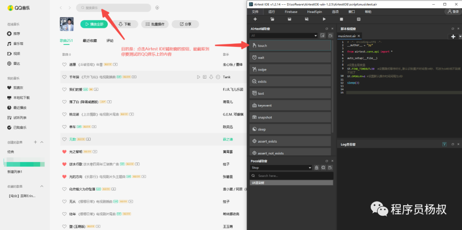
Task: Click the lock icon in Poco辅助窗
Action: click(x=317, y=168)
